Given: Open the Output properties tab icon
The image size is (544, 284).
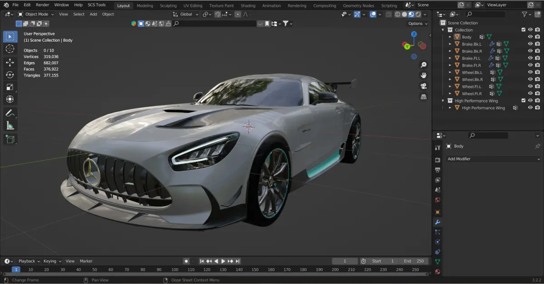Looking at the screenshot, I should coord(437,170).
